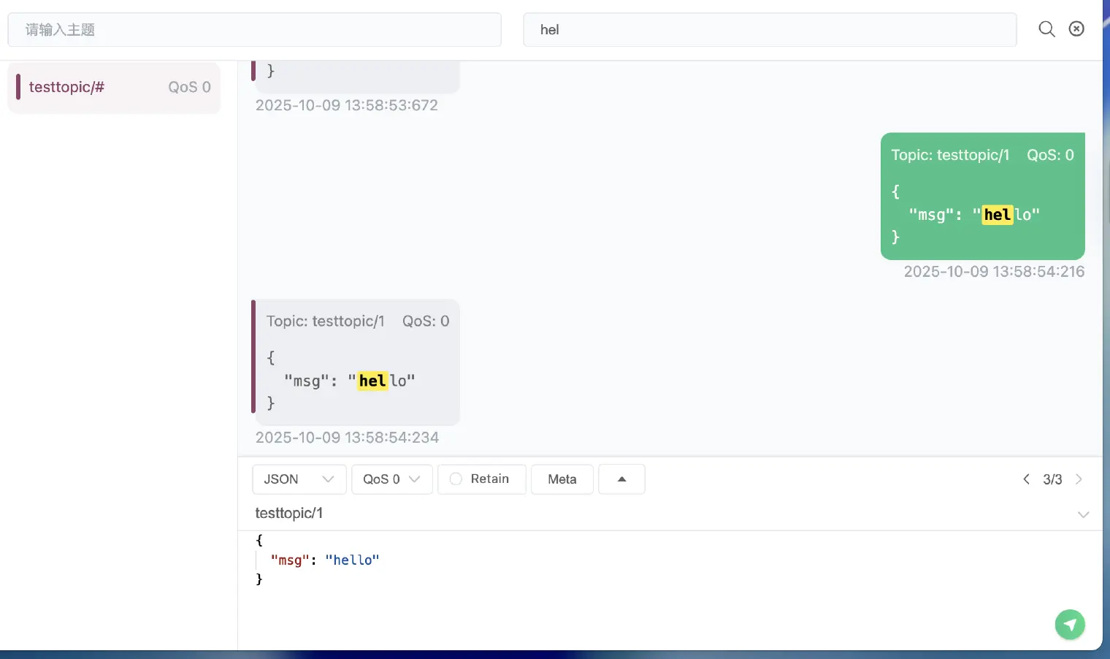Open the QoS 0 level dropdown
This screenshot has height=659, width=1110.
coord(391,479)
